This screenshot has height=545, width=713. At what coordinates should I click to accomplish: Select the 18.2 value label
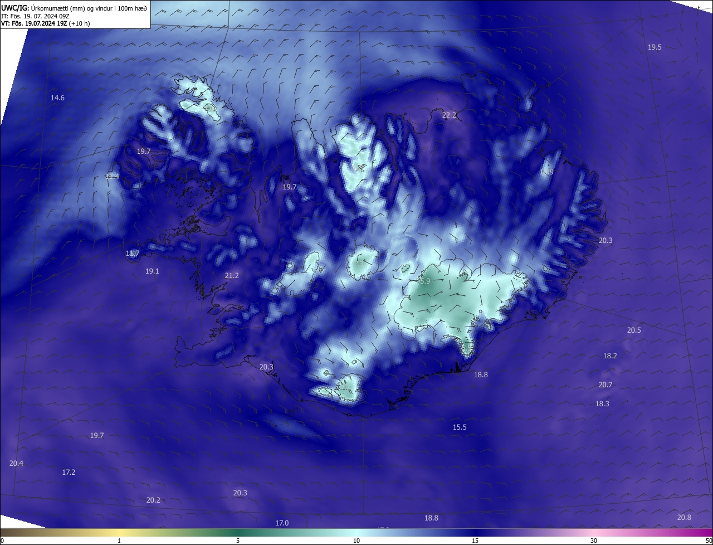(610, 356)
